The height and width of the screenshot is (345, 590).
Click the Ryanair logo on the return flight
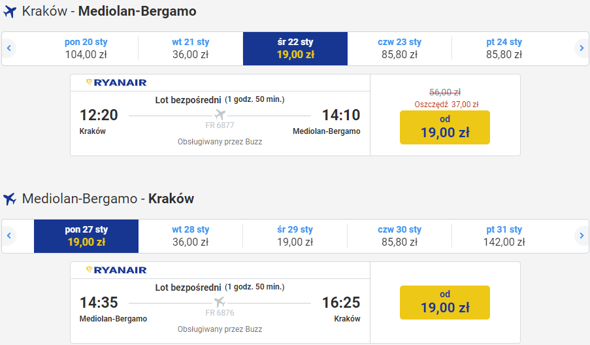(116, 270)
